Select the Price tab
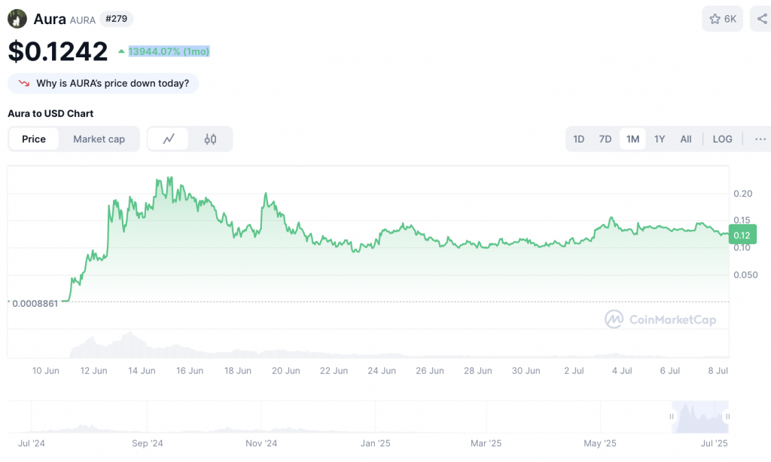This screenshot has width=771, height=462. pos(34,139)
